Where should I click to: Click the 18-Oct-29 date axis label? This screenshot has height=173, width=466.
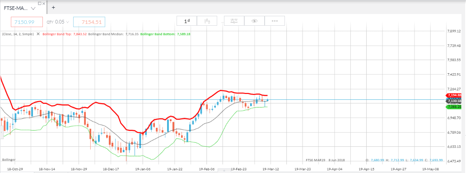click(x=15, y=168)
